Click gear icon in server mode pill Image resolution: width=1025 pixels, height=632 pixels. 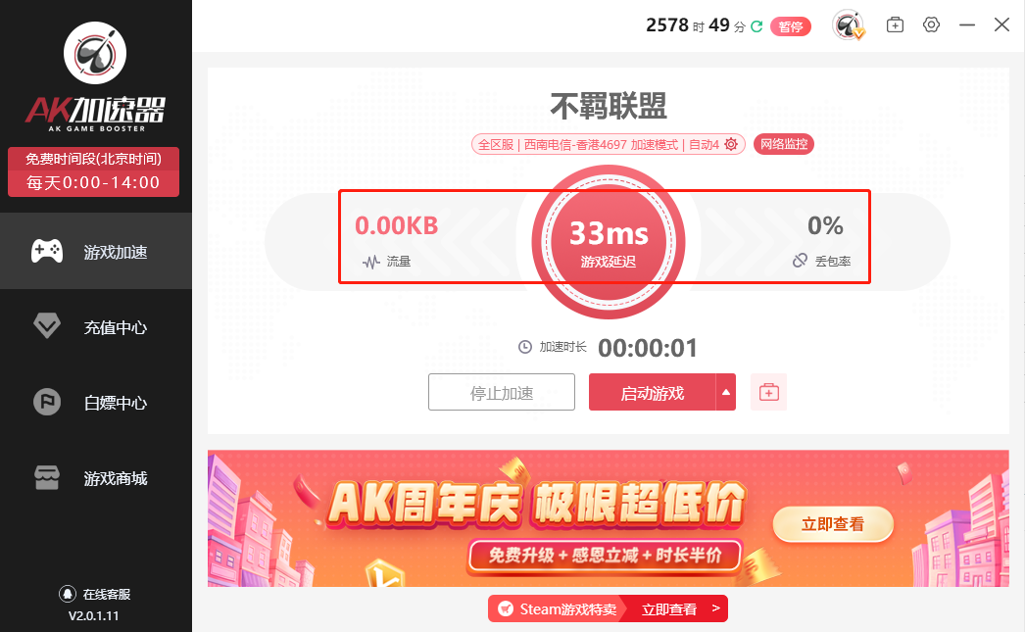coord(731,144)
